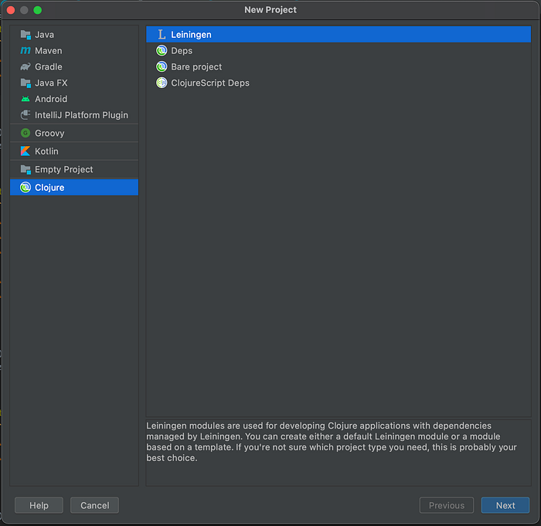
Task: Click the Java FX folder icon
Action: (26, 83)
